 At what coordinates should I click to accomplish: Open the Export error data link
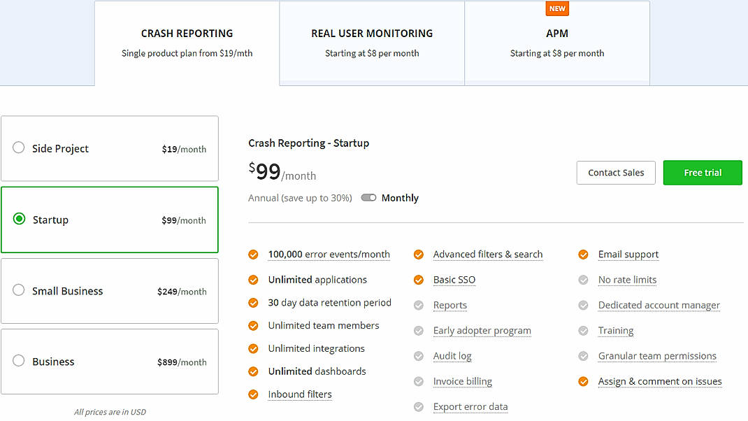tap(470, 406)
